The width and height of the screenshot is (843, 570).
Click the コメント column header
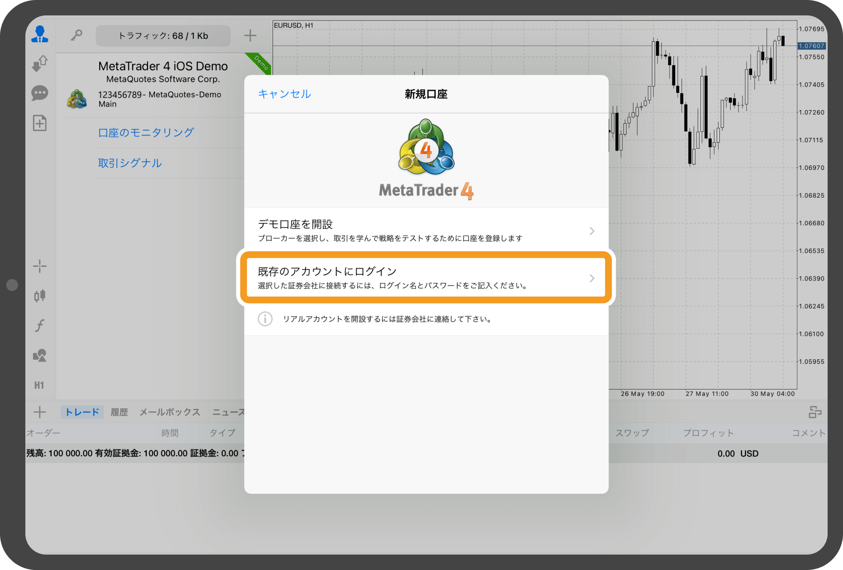tap(809, 433)
